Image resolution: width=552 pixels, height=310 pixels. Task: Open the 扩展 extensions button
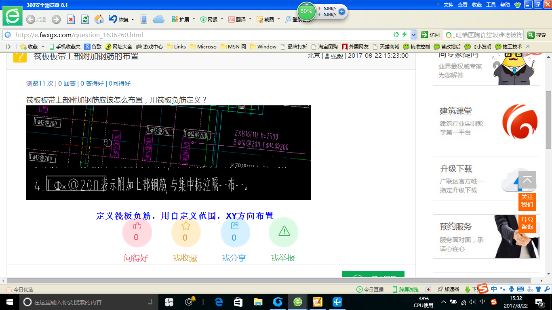pos(181,19)
